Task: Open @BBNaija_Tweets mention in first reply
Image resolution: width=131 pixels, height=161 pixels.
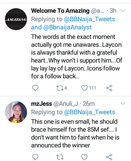Action: click(x=90, y=19)
